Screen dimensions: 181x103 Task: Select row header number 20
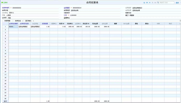[x=5, y=84]
